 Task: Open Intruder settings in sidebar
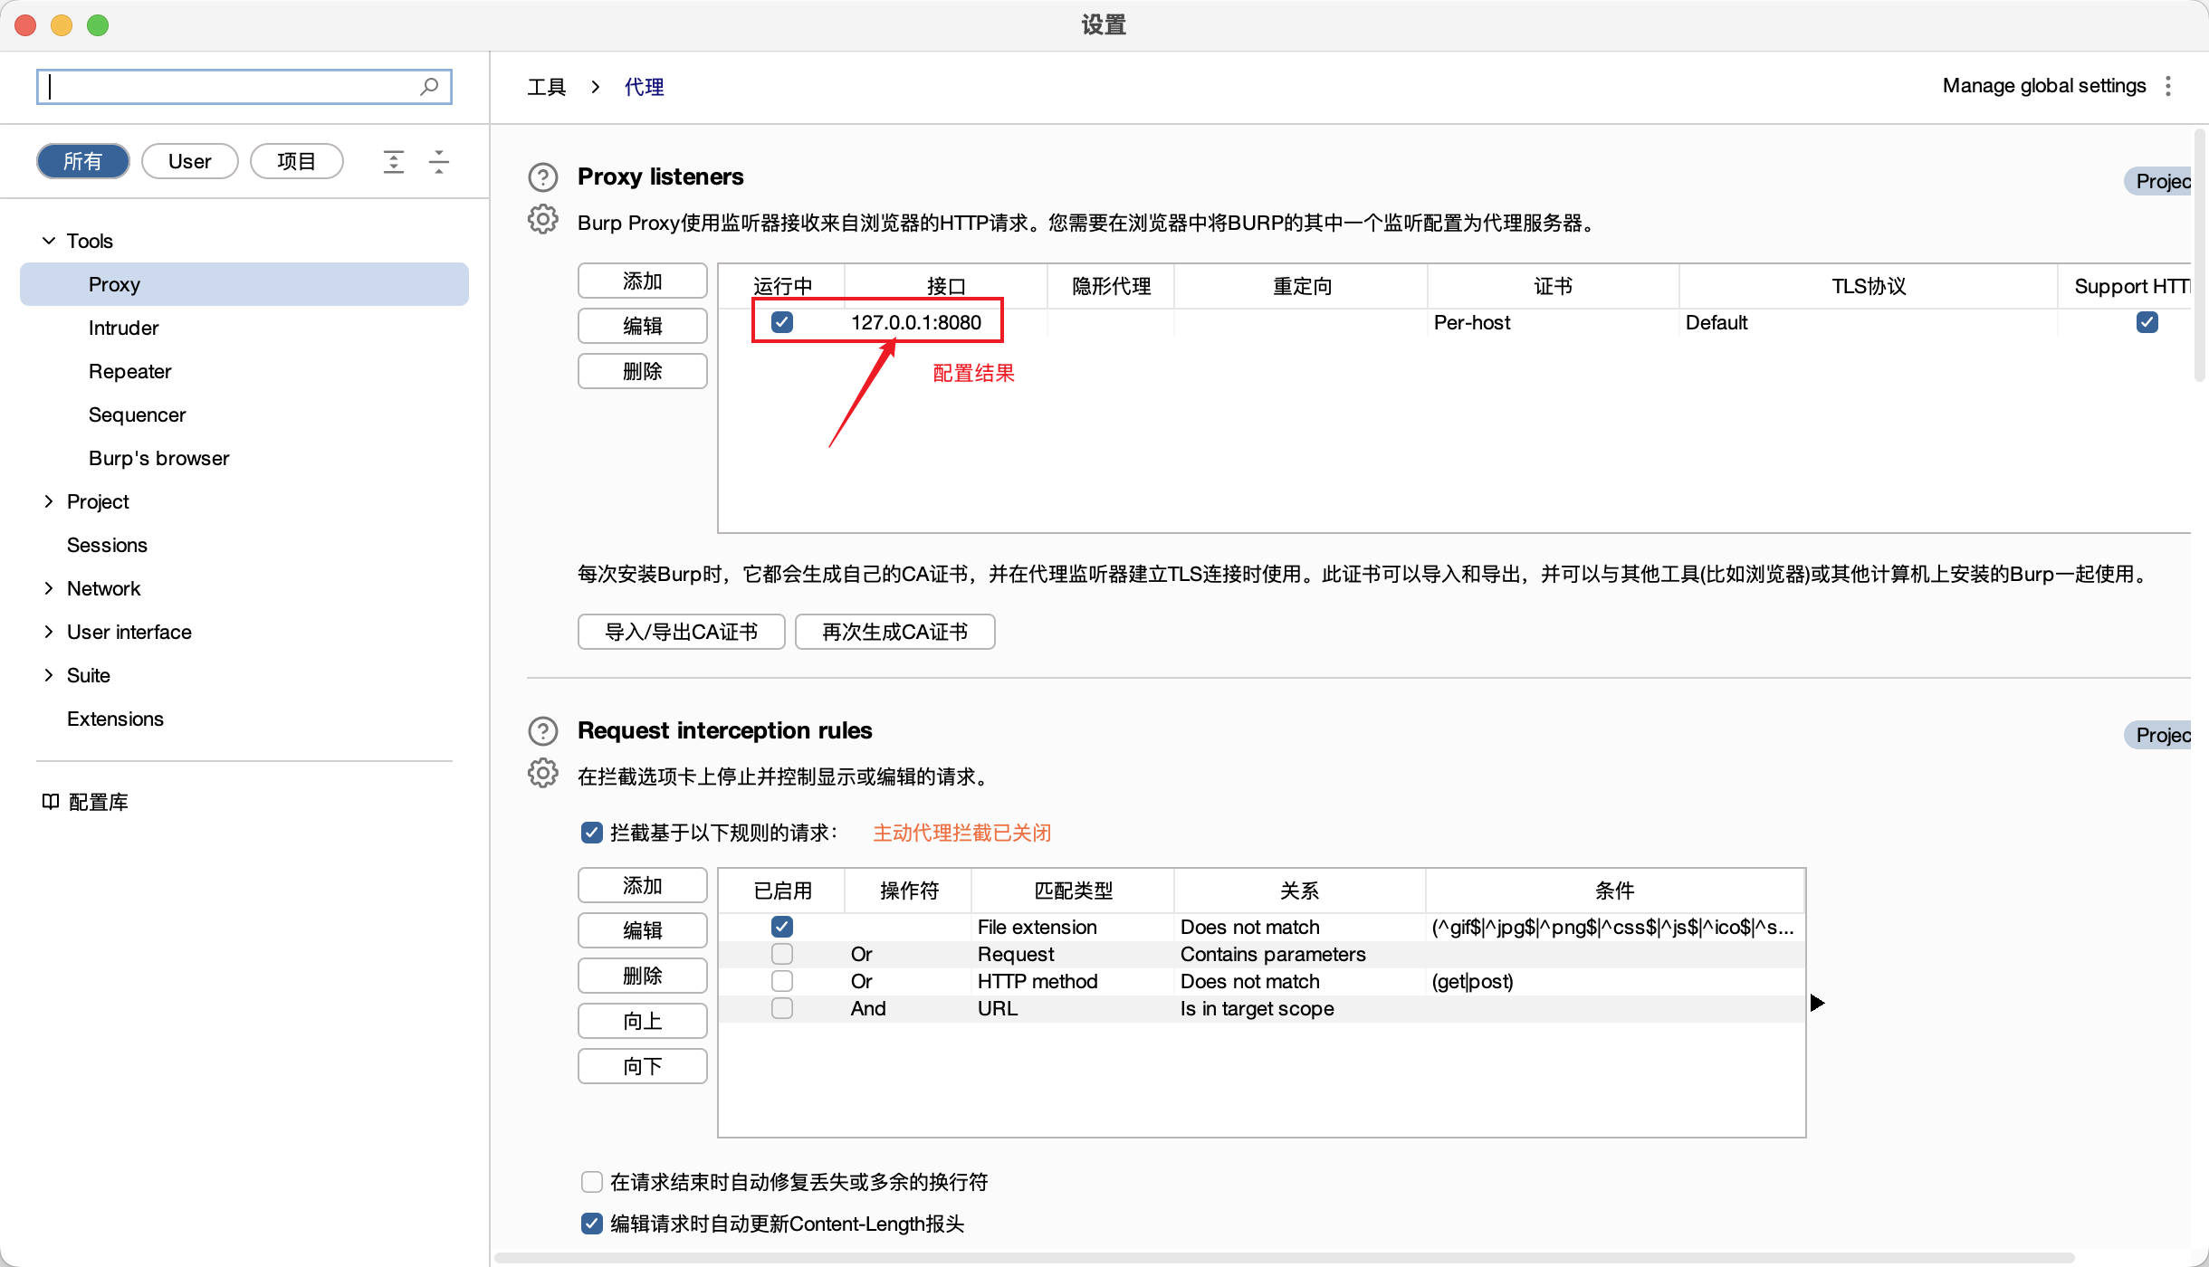123,328
